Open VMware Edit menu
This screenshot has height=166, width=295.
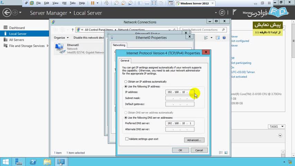coord(47,3)
